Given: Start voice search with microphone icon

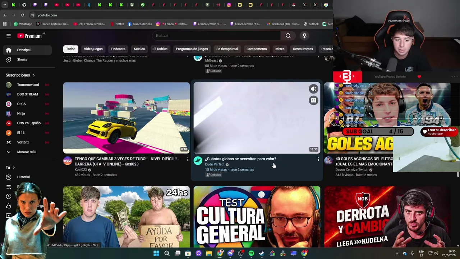Looking at the screenshot, I should click(304, 36).
